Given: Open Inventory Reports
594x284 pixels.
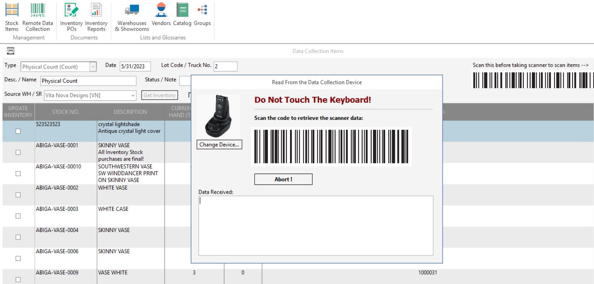Looking at the screenshot, I should point(96,17).
